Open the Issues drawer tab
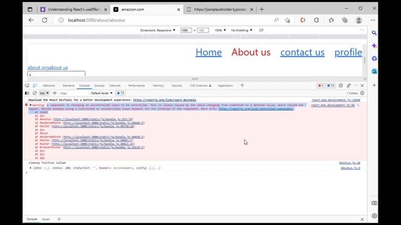The width and height of the screenshot is (401, 225). pyautogui.click(x=46, y=219)
